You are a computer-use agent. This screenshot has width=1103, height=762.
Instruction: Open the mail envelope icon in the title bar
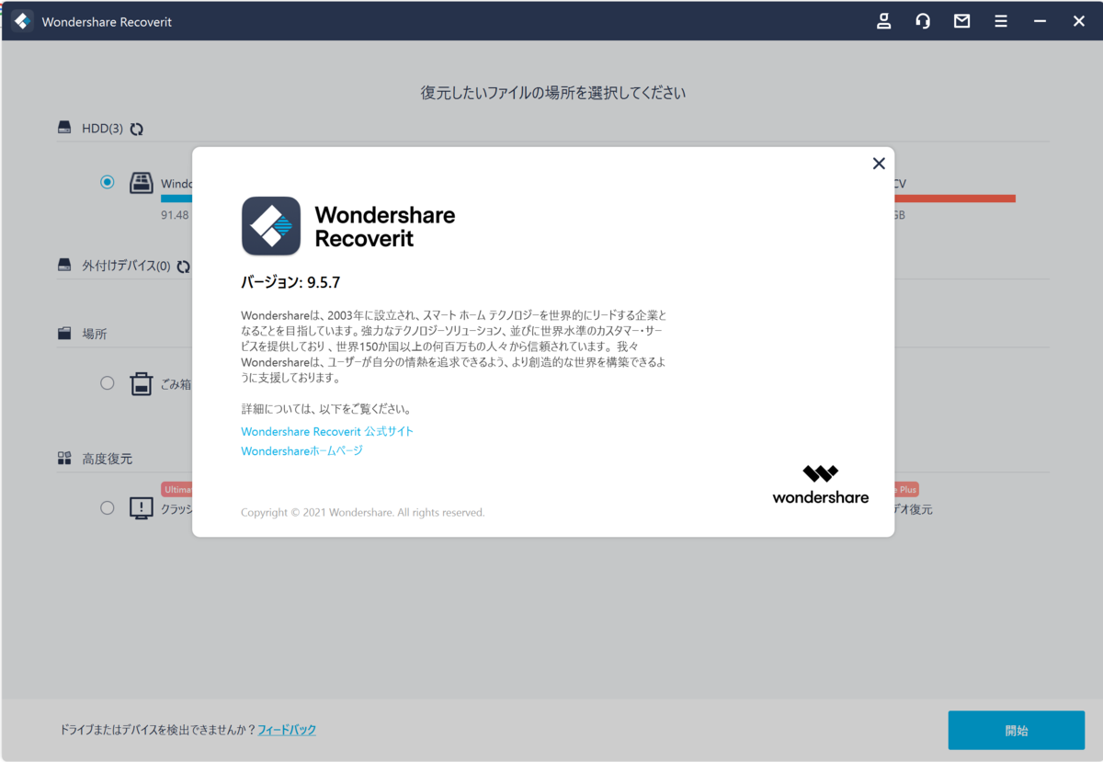(x=961, y=21)
